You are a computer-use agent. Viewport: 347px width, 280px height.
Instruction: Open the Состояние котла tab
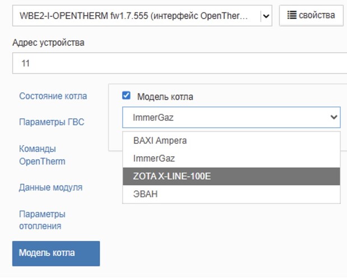click(53, 96)
